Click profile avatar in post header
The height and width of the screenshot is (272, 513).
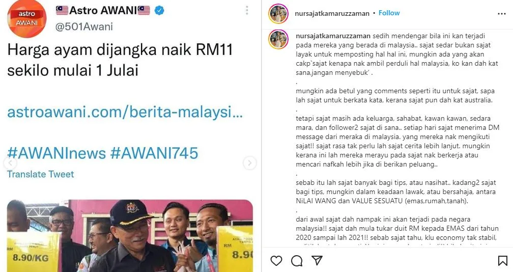pyautogui.click(x=278, y=14)
